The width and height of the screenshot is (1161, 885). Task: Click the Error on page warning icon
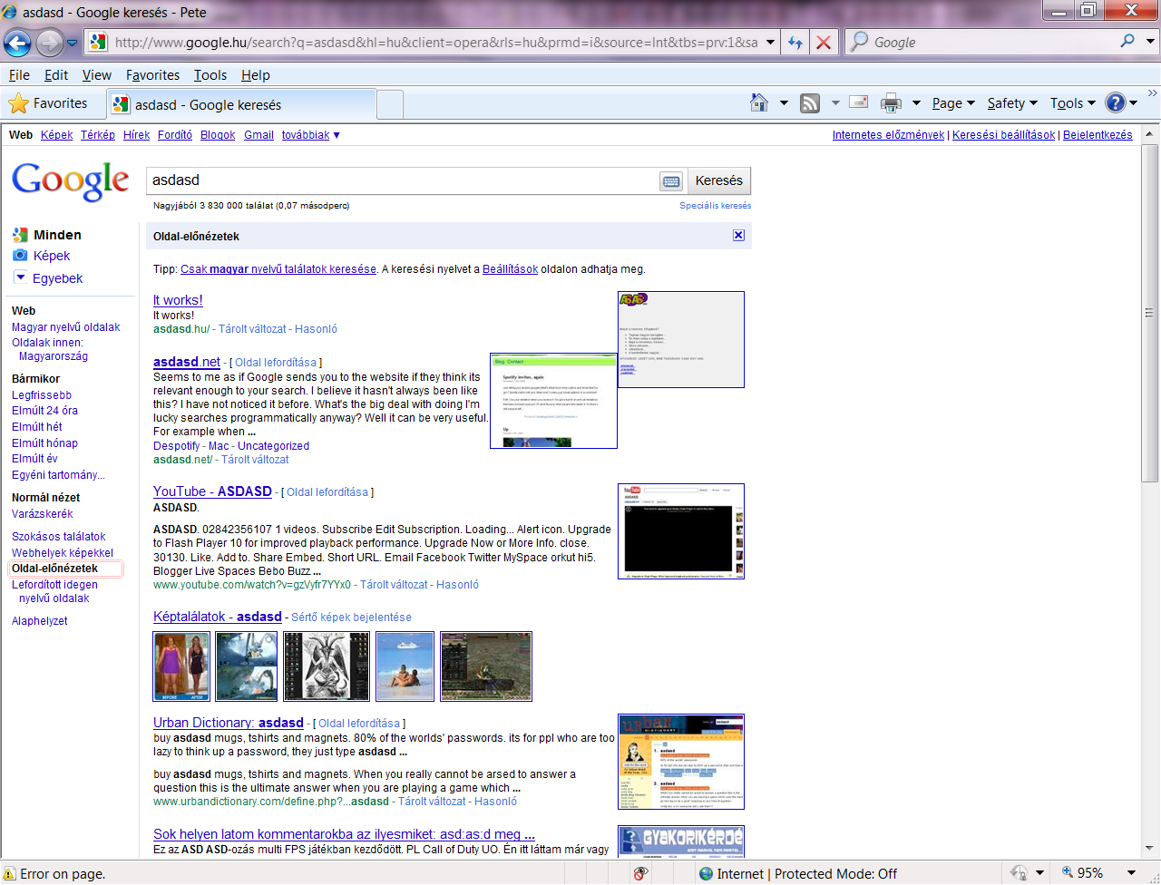tap(9, 874)
